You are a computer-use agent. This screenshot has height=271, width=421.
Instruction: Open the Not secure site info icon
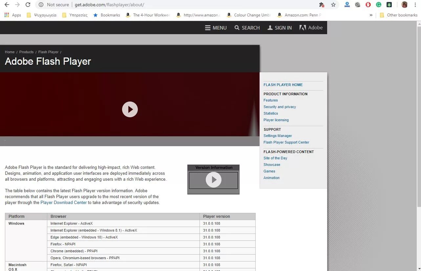pyautogui.click(x=41, y=5)
